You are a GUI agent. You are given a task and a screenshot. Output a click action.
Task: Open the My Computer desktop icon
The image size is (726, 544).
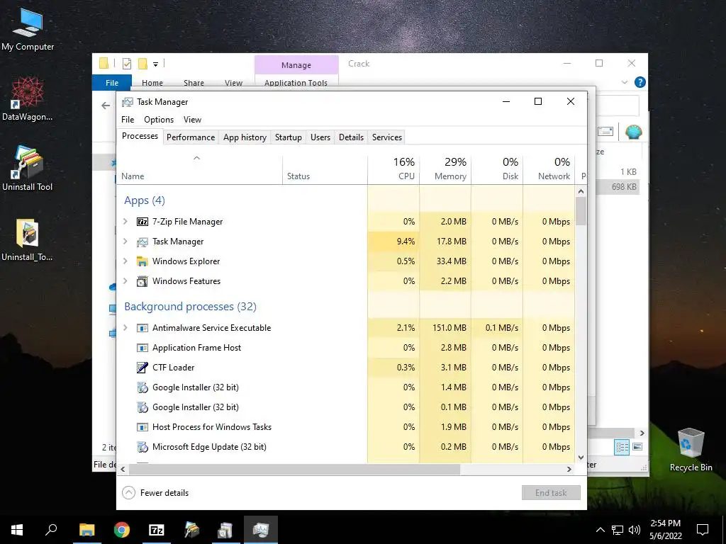28,29
